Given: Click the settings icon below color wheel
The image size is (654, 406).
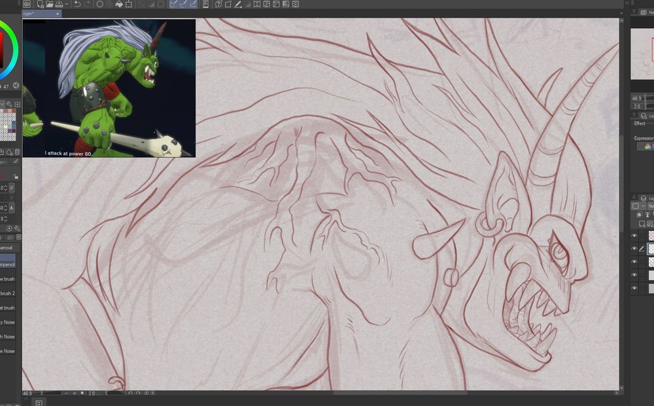Looking at the screenshot, I should [16, 86].
